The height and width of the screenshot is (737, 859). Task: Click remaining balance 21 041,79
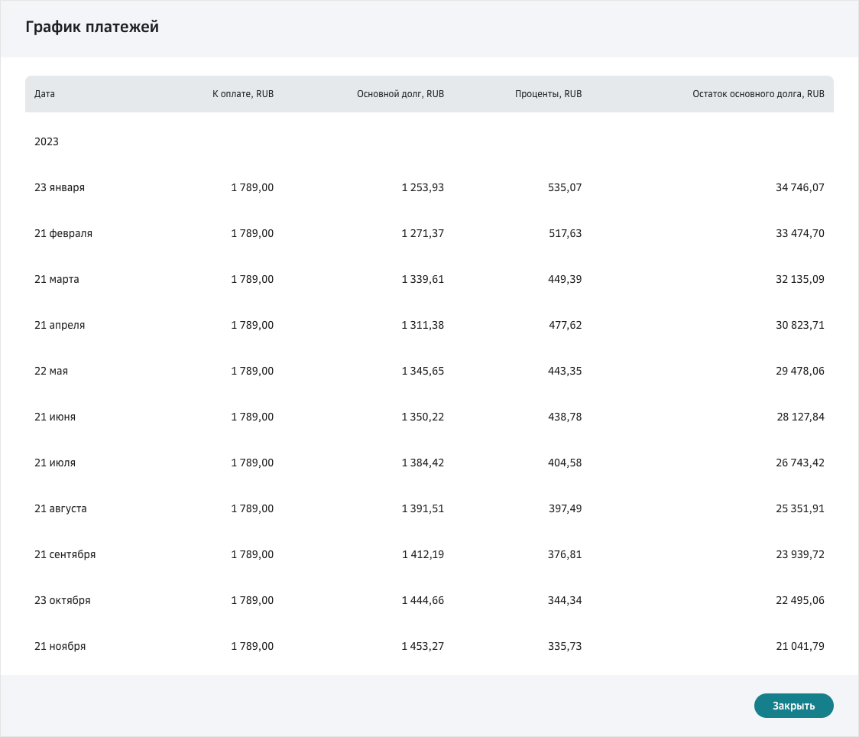click(x=800, y=646)
